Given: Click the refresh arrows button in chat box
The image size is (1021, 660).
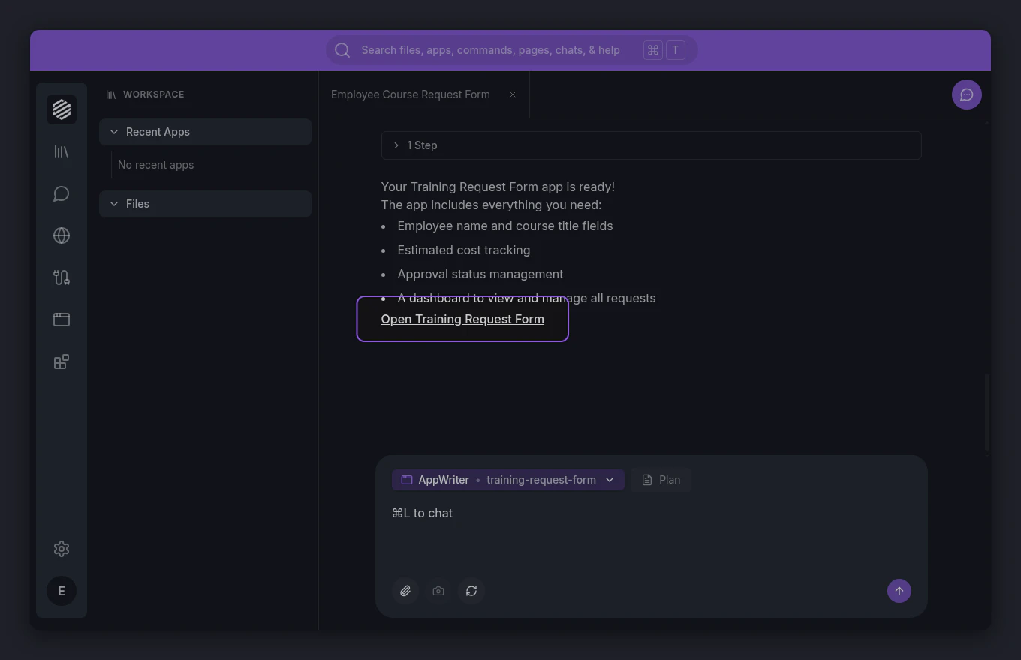Looking at the screenshot, I should point(471,591).
